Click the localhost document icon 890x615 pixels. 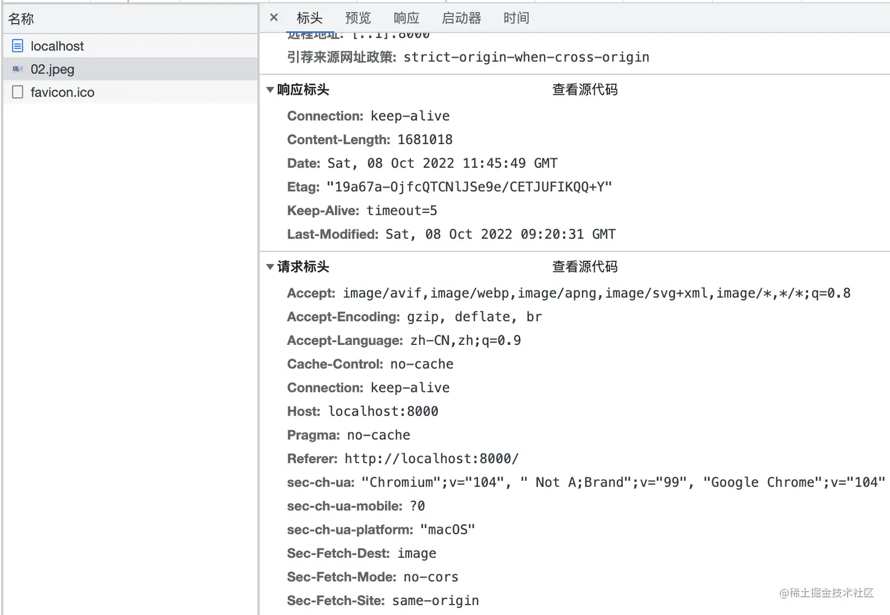click(x=18, y=45)
